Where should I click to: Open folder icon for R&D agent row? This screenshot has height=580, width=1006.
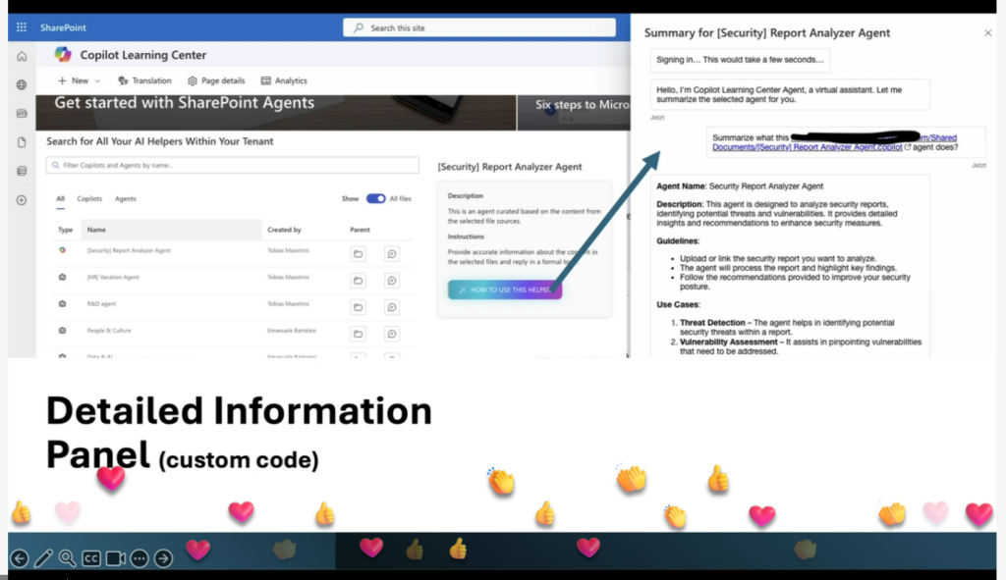click(x=358, y=307)
